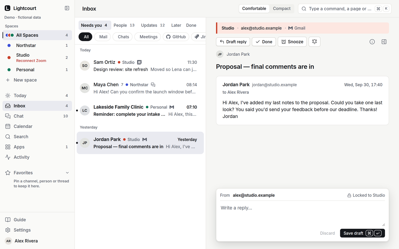Select the Updates tab

click(x=153, y=25)
